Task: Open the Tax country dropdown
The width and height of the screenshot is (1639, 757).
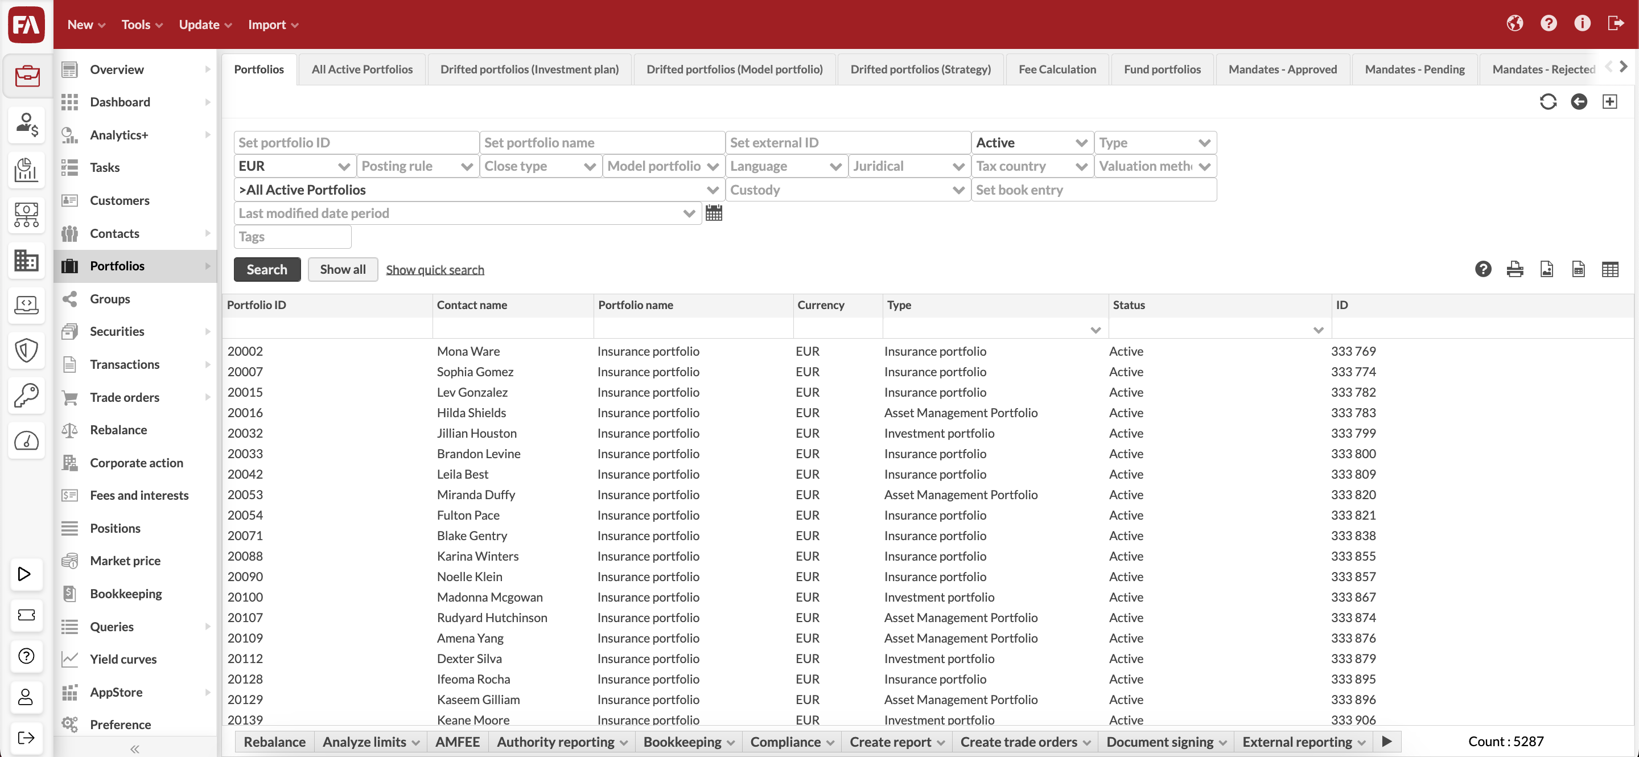Action: point(1032,166)
